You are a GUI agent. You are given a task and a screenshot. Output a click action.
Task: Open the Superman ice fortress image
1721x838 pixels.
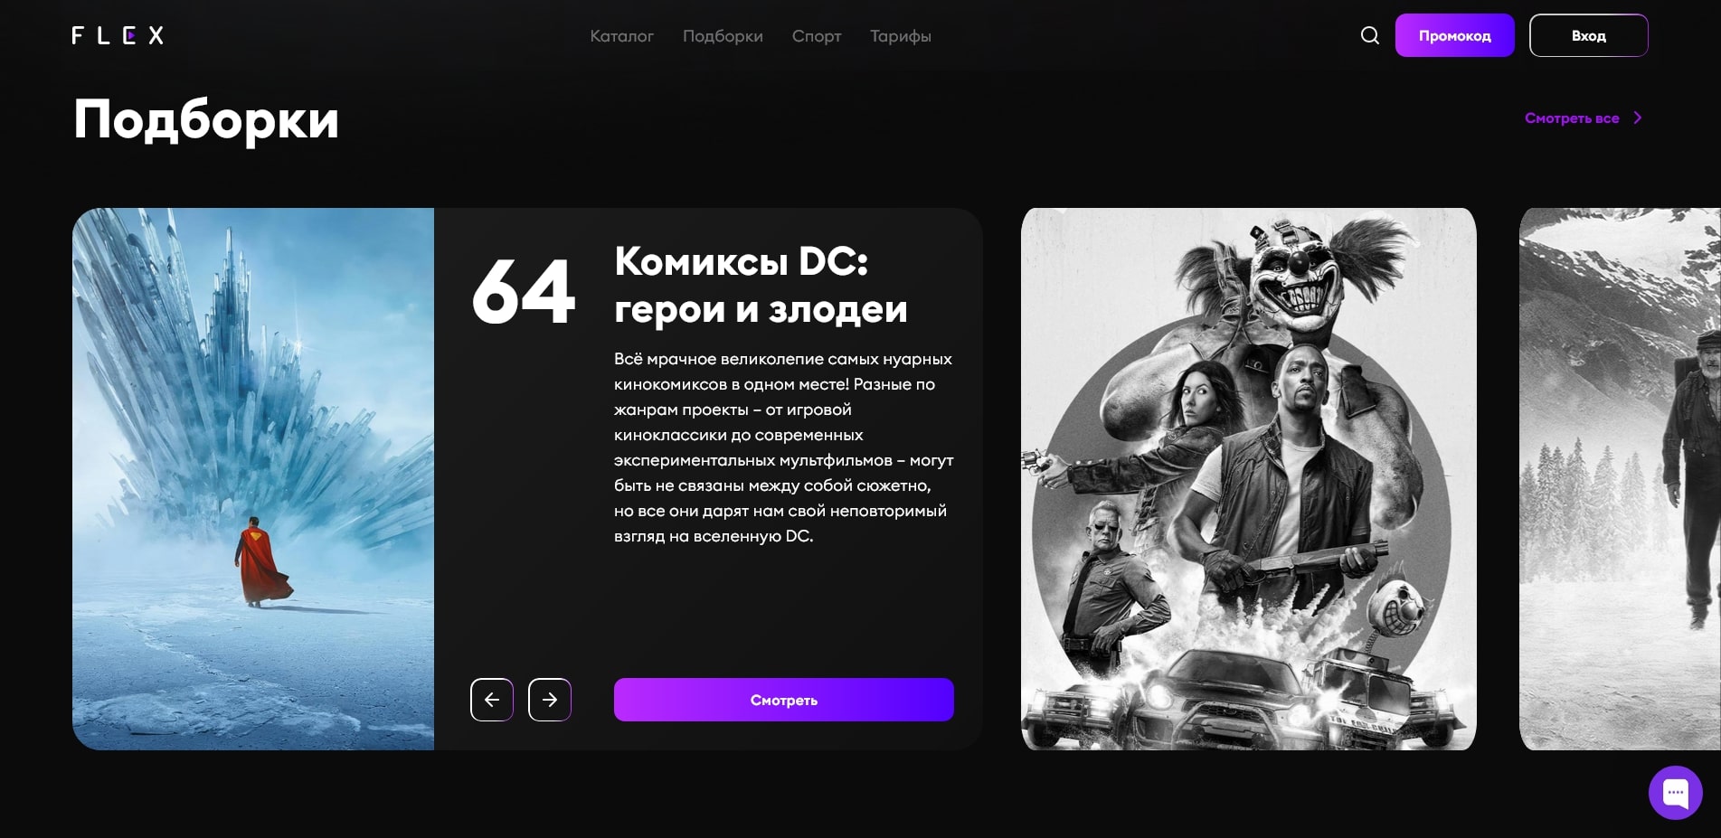253,479
